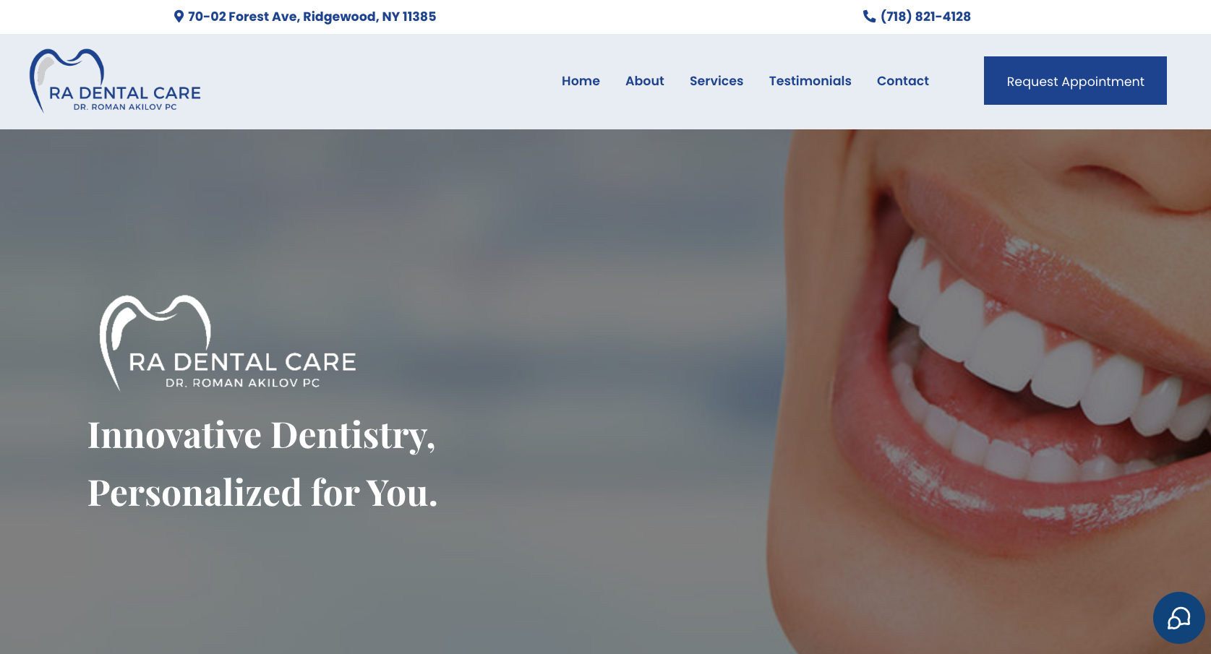
Task: Click the phone handset icon
Action: tap(869, 16)
